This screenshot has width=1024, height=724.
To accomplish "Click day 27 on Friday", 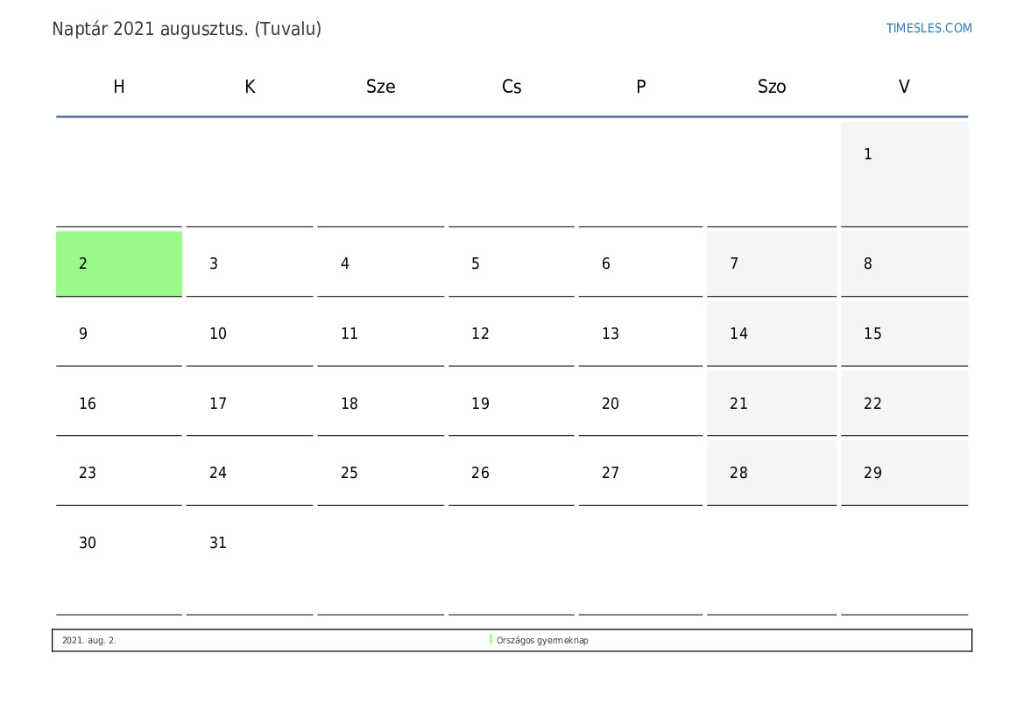I will (640, 473).
